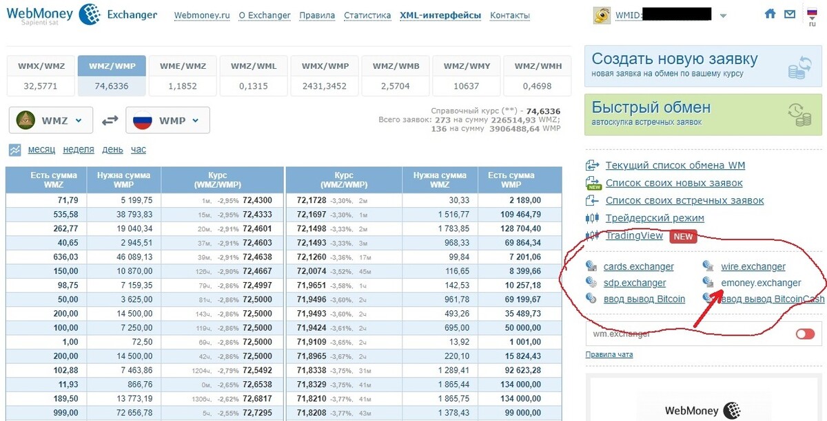Click the Создать новую заявку button
827x421 pixels.
(x=703, y=66)
